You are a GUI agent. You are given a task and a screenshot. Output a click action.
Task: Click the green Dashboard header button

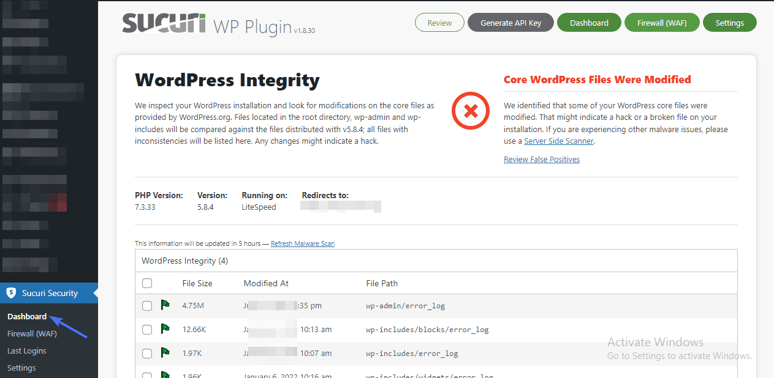point(589,23)
